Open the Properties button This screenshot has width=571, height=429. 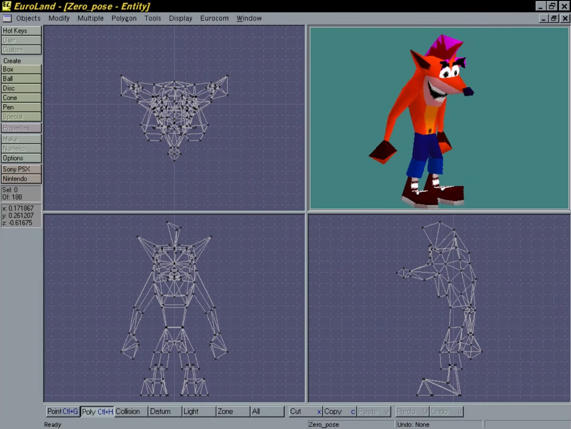click(x=21, y=128)
